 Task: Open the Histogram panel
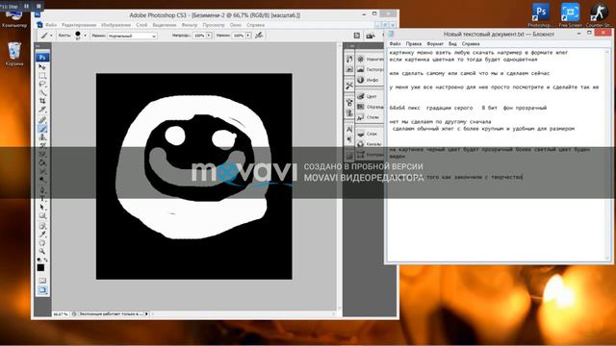[370, 69]
